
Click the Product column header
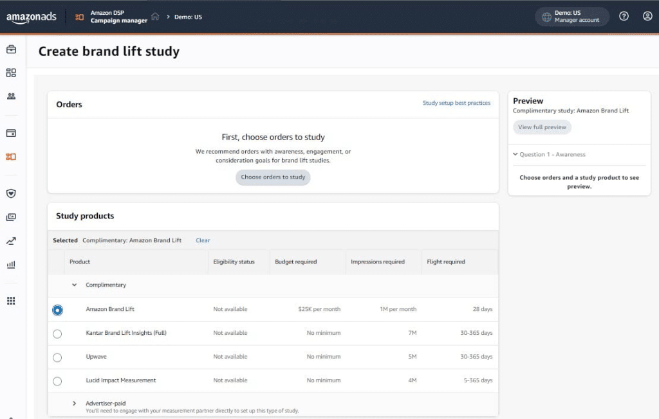point(80,262)
